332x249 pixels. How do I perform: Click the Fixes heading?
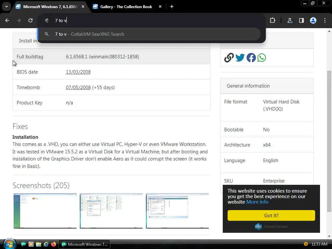pos(20,126)
